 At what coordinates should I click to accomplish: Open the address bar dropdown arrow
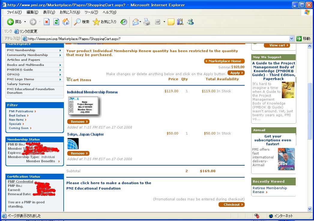click(291, 39)
